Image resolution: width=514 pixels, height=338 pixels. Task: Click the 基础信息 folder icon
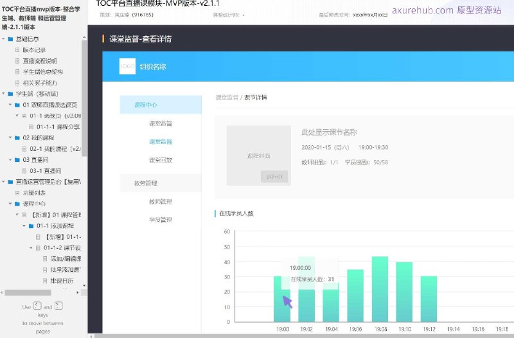pyautogui.click(x=10, y=39)
